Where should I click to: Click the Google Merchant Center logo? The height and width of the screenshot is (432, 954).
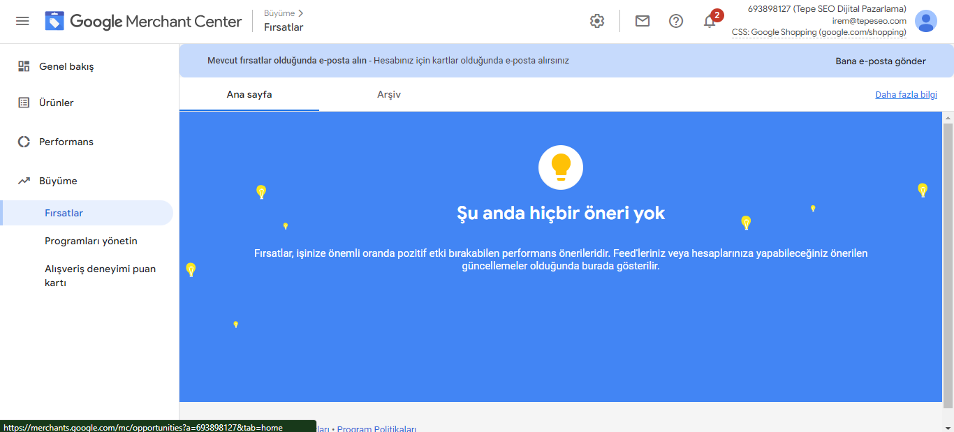tap(144, 21)
